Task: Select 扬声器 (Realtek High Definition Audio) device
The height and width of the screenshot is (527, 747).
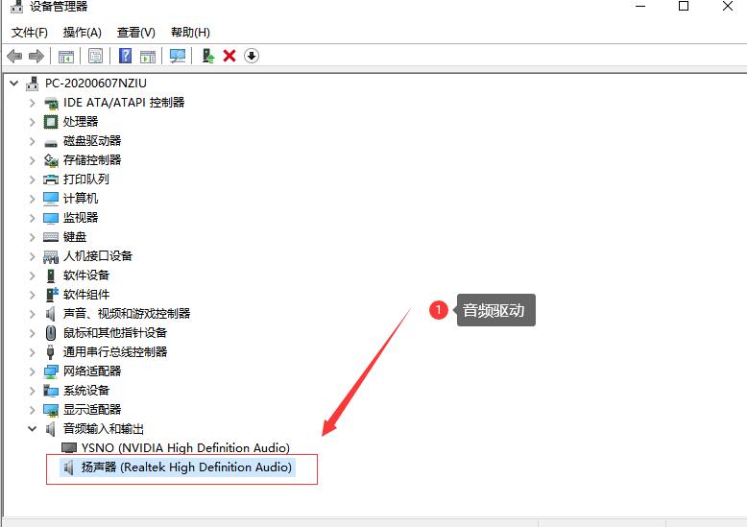Action: (186, 467)
